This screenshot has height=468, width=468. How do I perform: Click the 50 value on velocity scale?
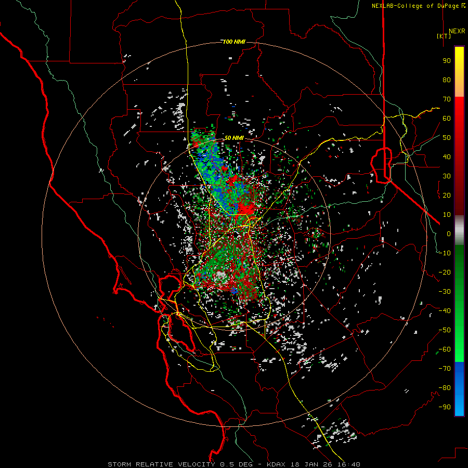[x=447, y=138]
